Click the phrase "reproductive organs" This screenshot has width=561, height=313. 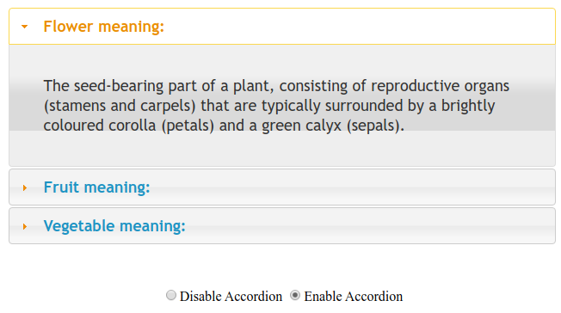(440, 86)
